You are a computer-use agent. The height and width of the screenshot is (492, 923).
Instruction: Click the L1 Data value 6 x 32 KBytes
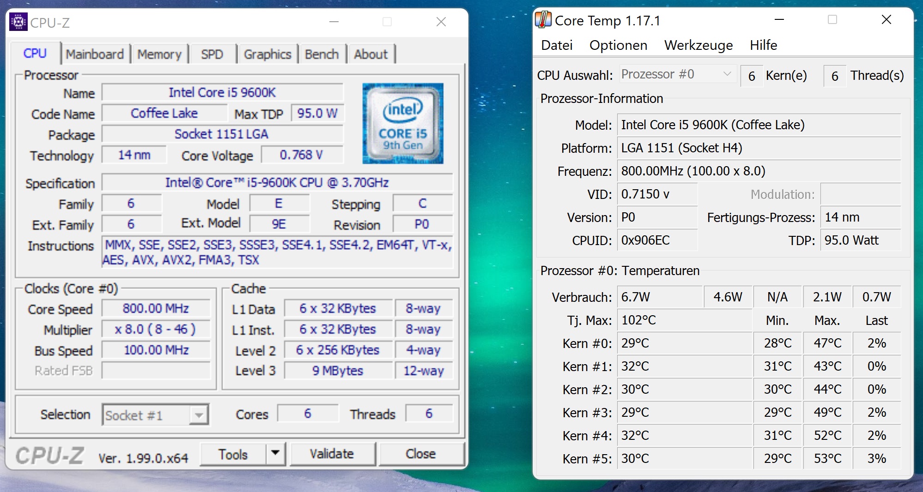338,308
